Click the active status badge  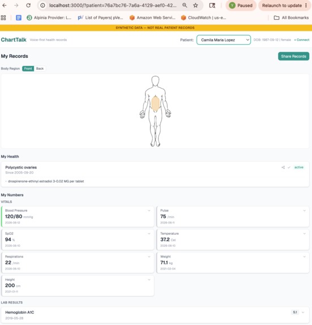299,167
